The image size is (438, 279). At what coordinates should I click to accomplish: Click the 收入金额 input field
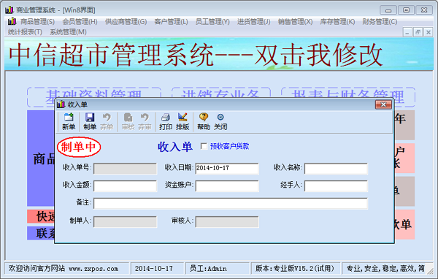coord(125,186)
